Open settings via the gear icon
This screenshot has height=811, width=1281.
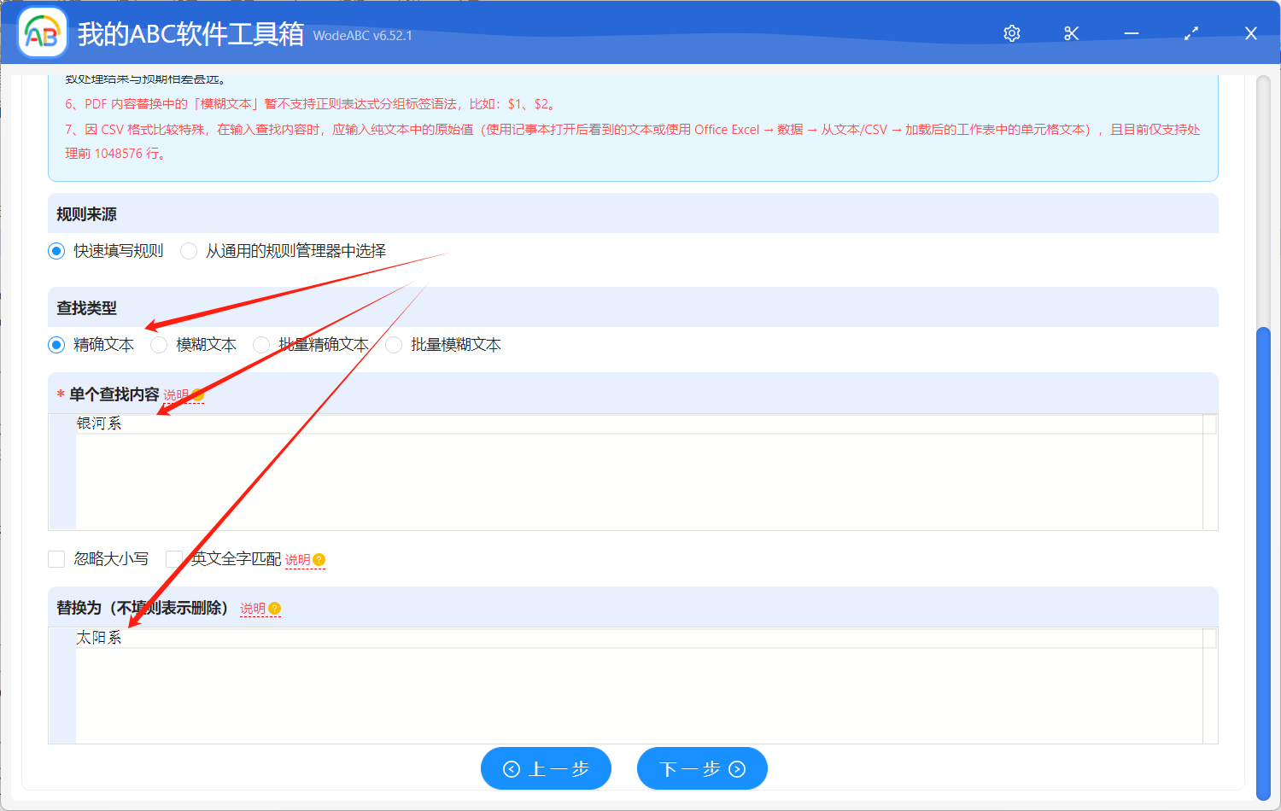click(x=1011, y=33)
